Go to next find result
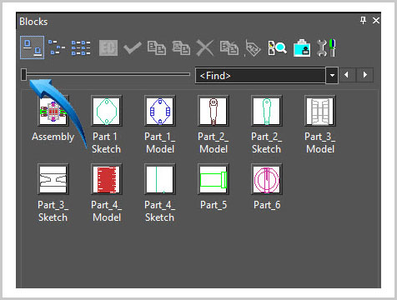 point(365,75)
